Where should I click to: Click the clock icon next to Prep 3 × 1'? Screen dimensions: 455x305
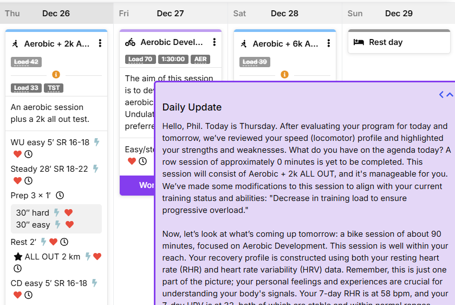60,196
